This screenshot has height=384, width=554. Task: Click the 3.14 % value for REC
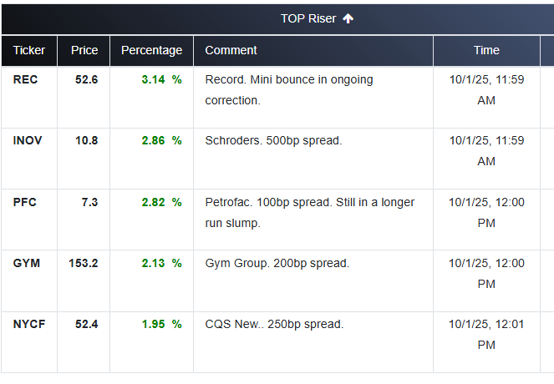(161, 79)
